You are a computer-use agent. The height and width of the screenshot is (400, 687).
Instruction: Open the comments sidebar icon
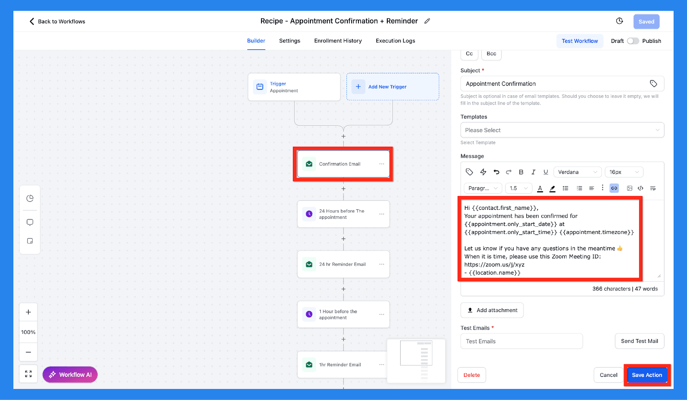click(30, 222)
